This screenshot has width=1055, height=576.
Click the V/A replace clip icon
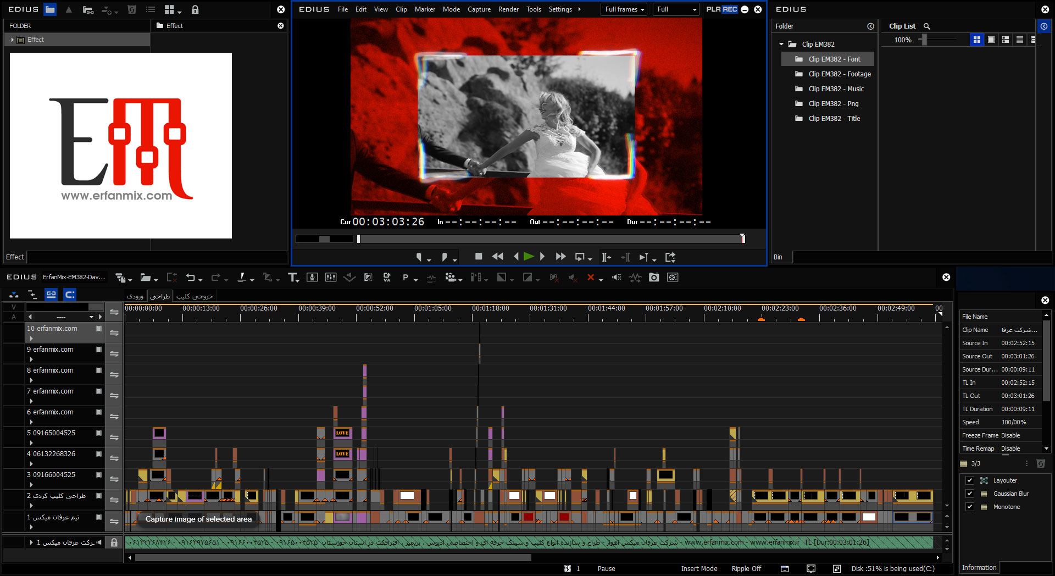[x=387, y=278]
